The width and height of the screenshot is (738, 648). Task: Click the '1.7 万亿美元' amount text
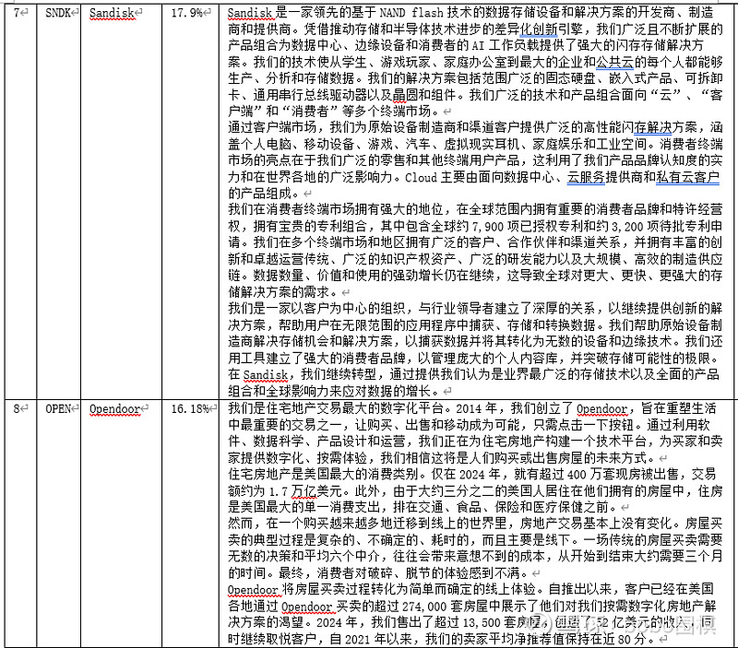pos(305,491)
